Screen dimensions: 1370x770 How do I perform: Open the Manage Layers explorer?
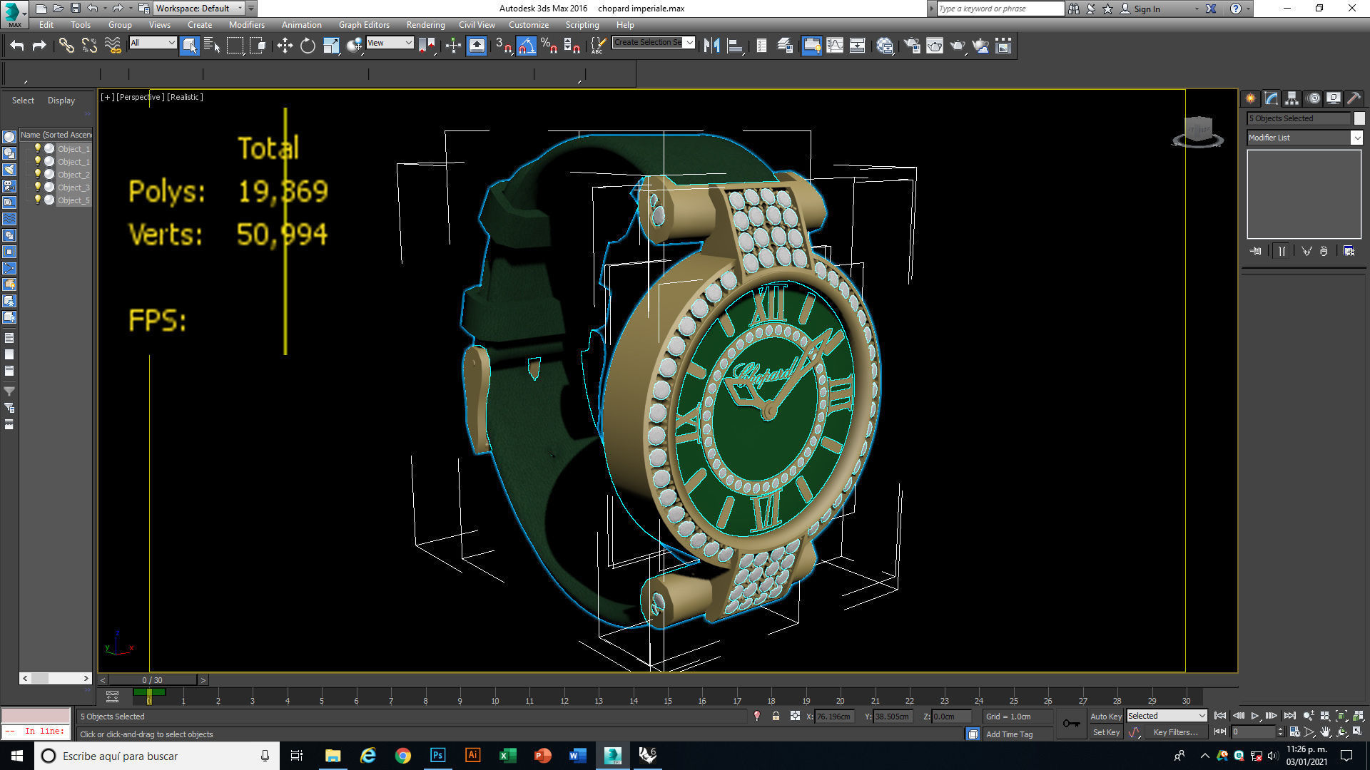tap(785, 46)
